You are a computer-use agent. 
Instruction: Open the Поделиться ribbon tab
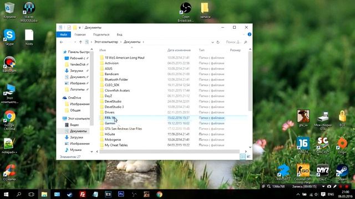coord(101,34)
